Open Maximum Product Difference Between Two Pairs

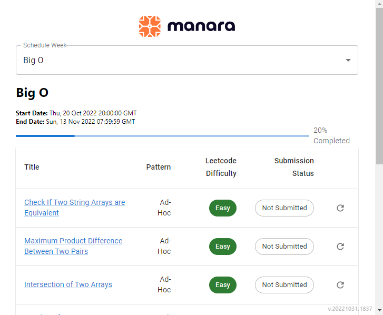click(x=73, y=246)
